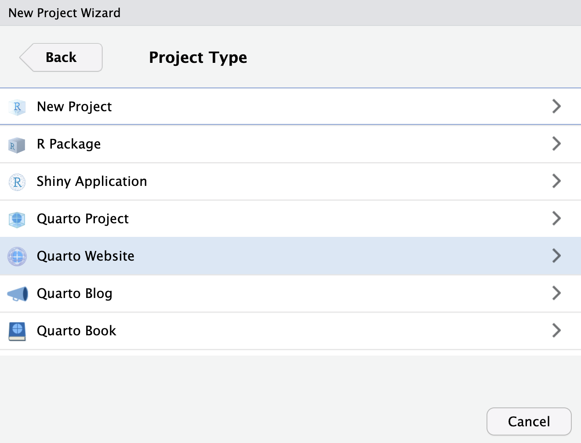Open Shiny Application via its chevron

point(556,181)
